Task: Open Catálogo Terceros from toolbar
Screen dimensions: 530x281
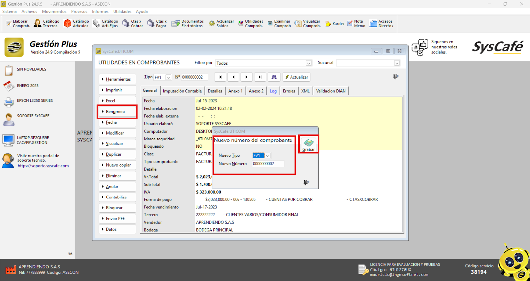Action: coord(47,23)
